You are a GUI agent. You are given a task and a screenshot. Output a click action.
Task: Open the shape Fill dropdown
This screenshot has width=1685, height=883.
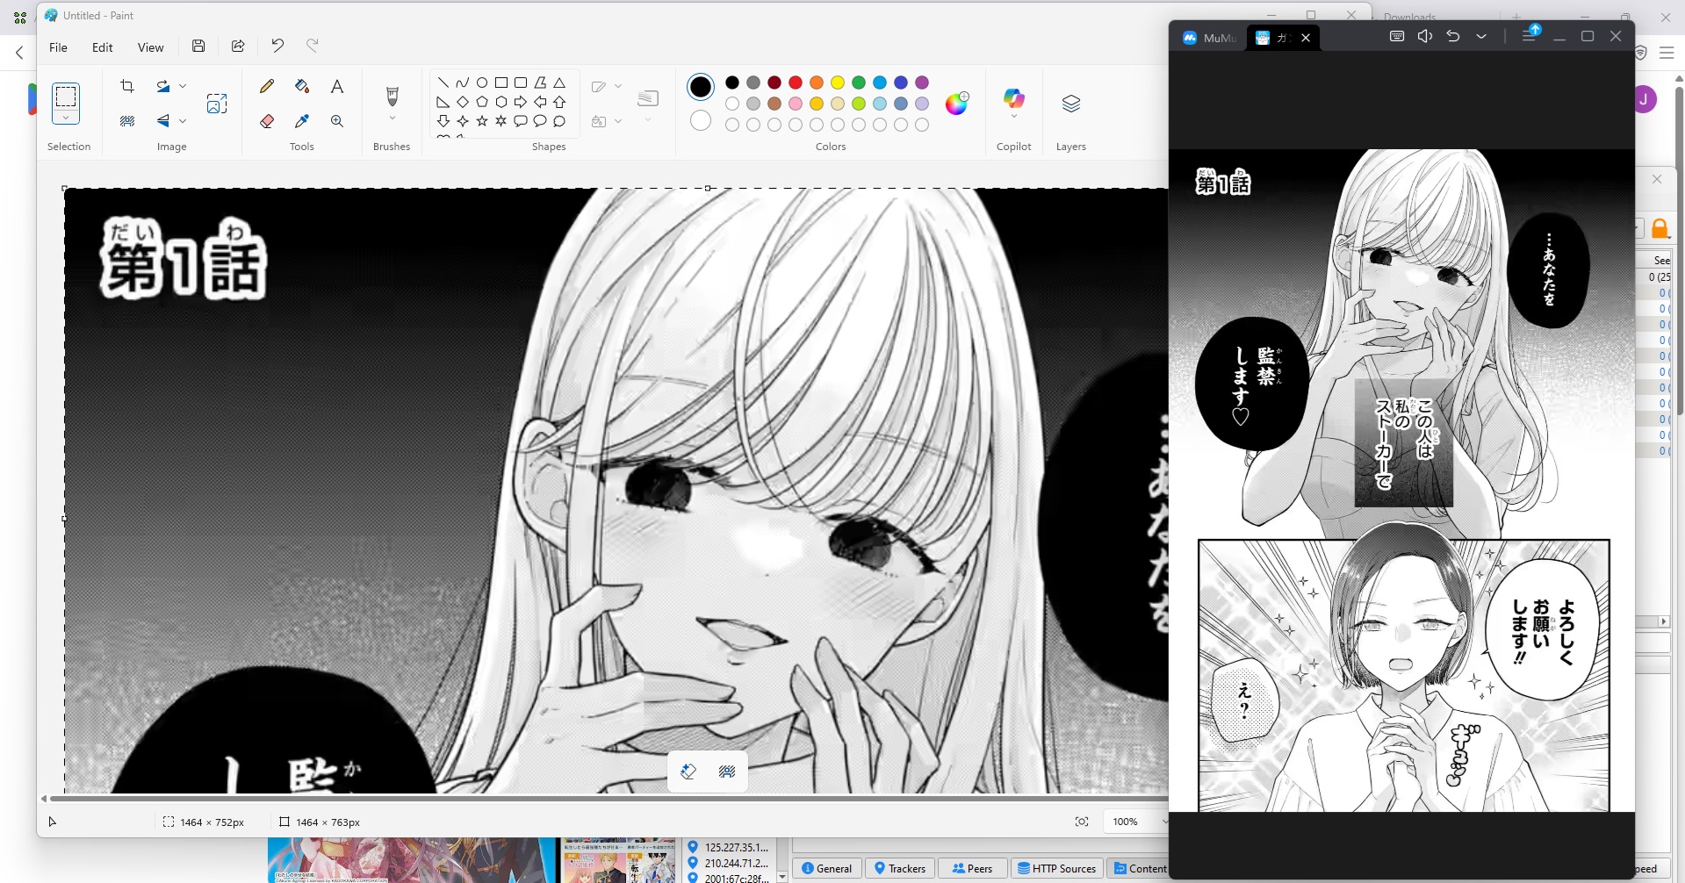pyautogui.click(x=606, y=121)
